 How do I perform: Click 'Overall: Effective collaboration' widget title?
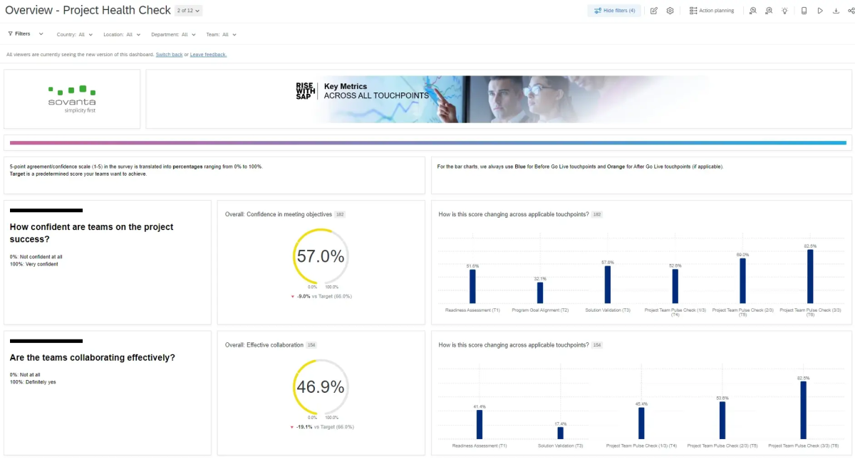(264, 344)
